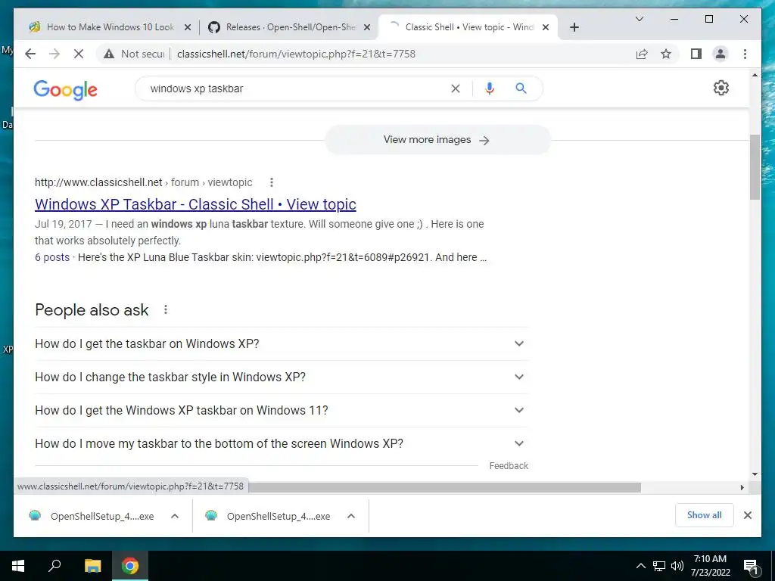Show hidden system tray icons
775x581 pixels.
tap(640, 566)
